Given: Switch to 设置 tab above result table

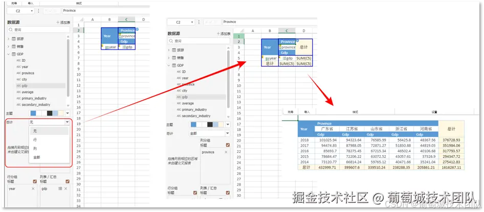Looking at the screenshot, I should click(434, 112).
